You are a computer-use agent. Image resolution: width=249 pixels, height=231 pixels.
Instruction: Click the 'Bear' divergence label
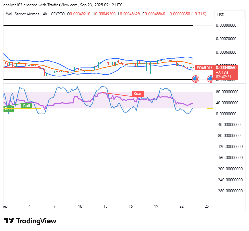tap(138, 94)
